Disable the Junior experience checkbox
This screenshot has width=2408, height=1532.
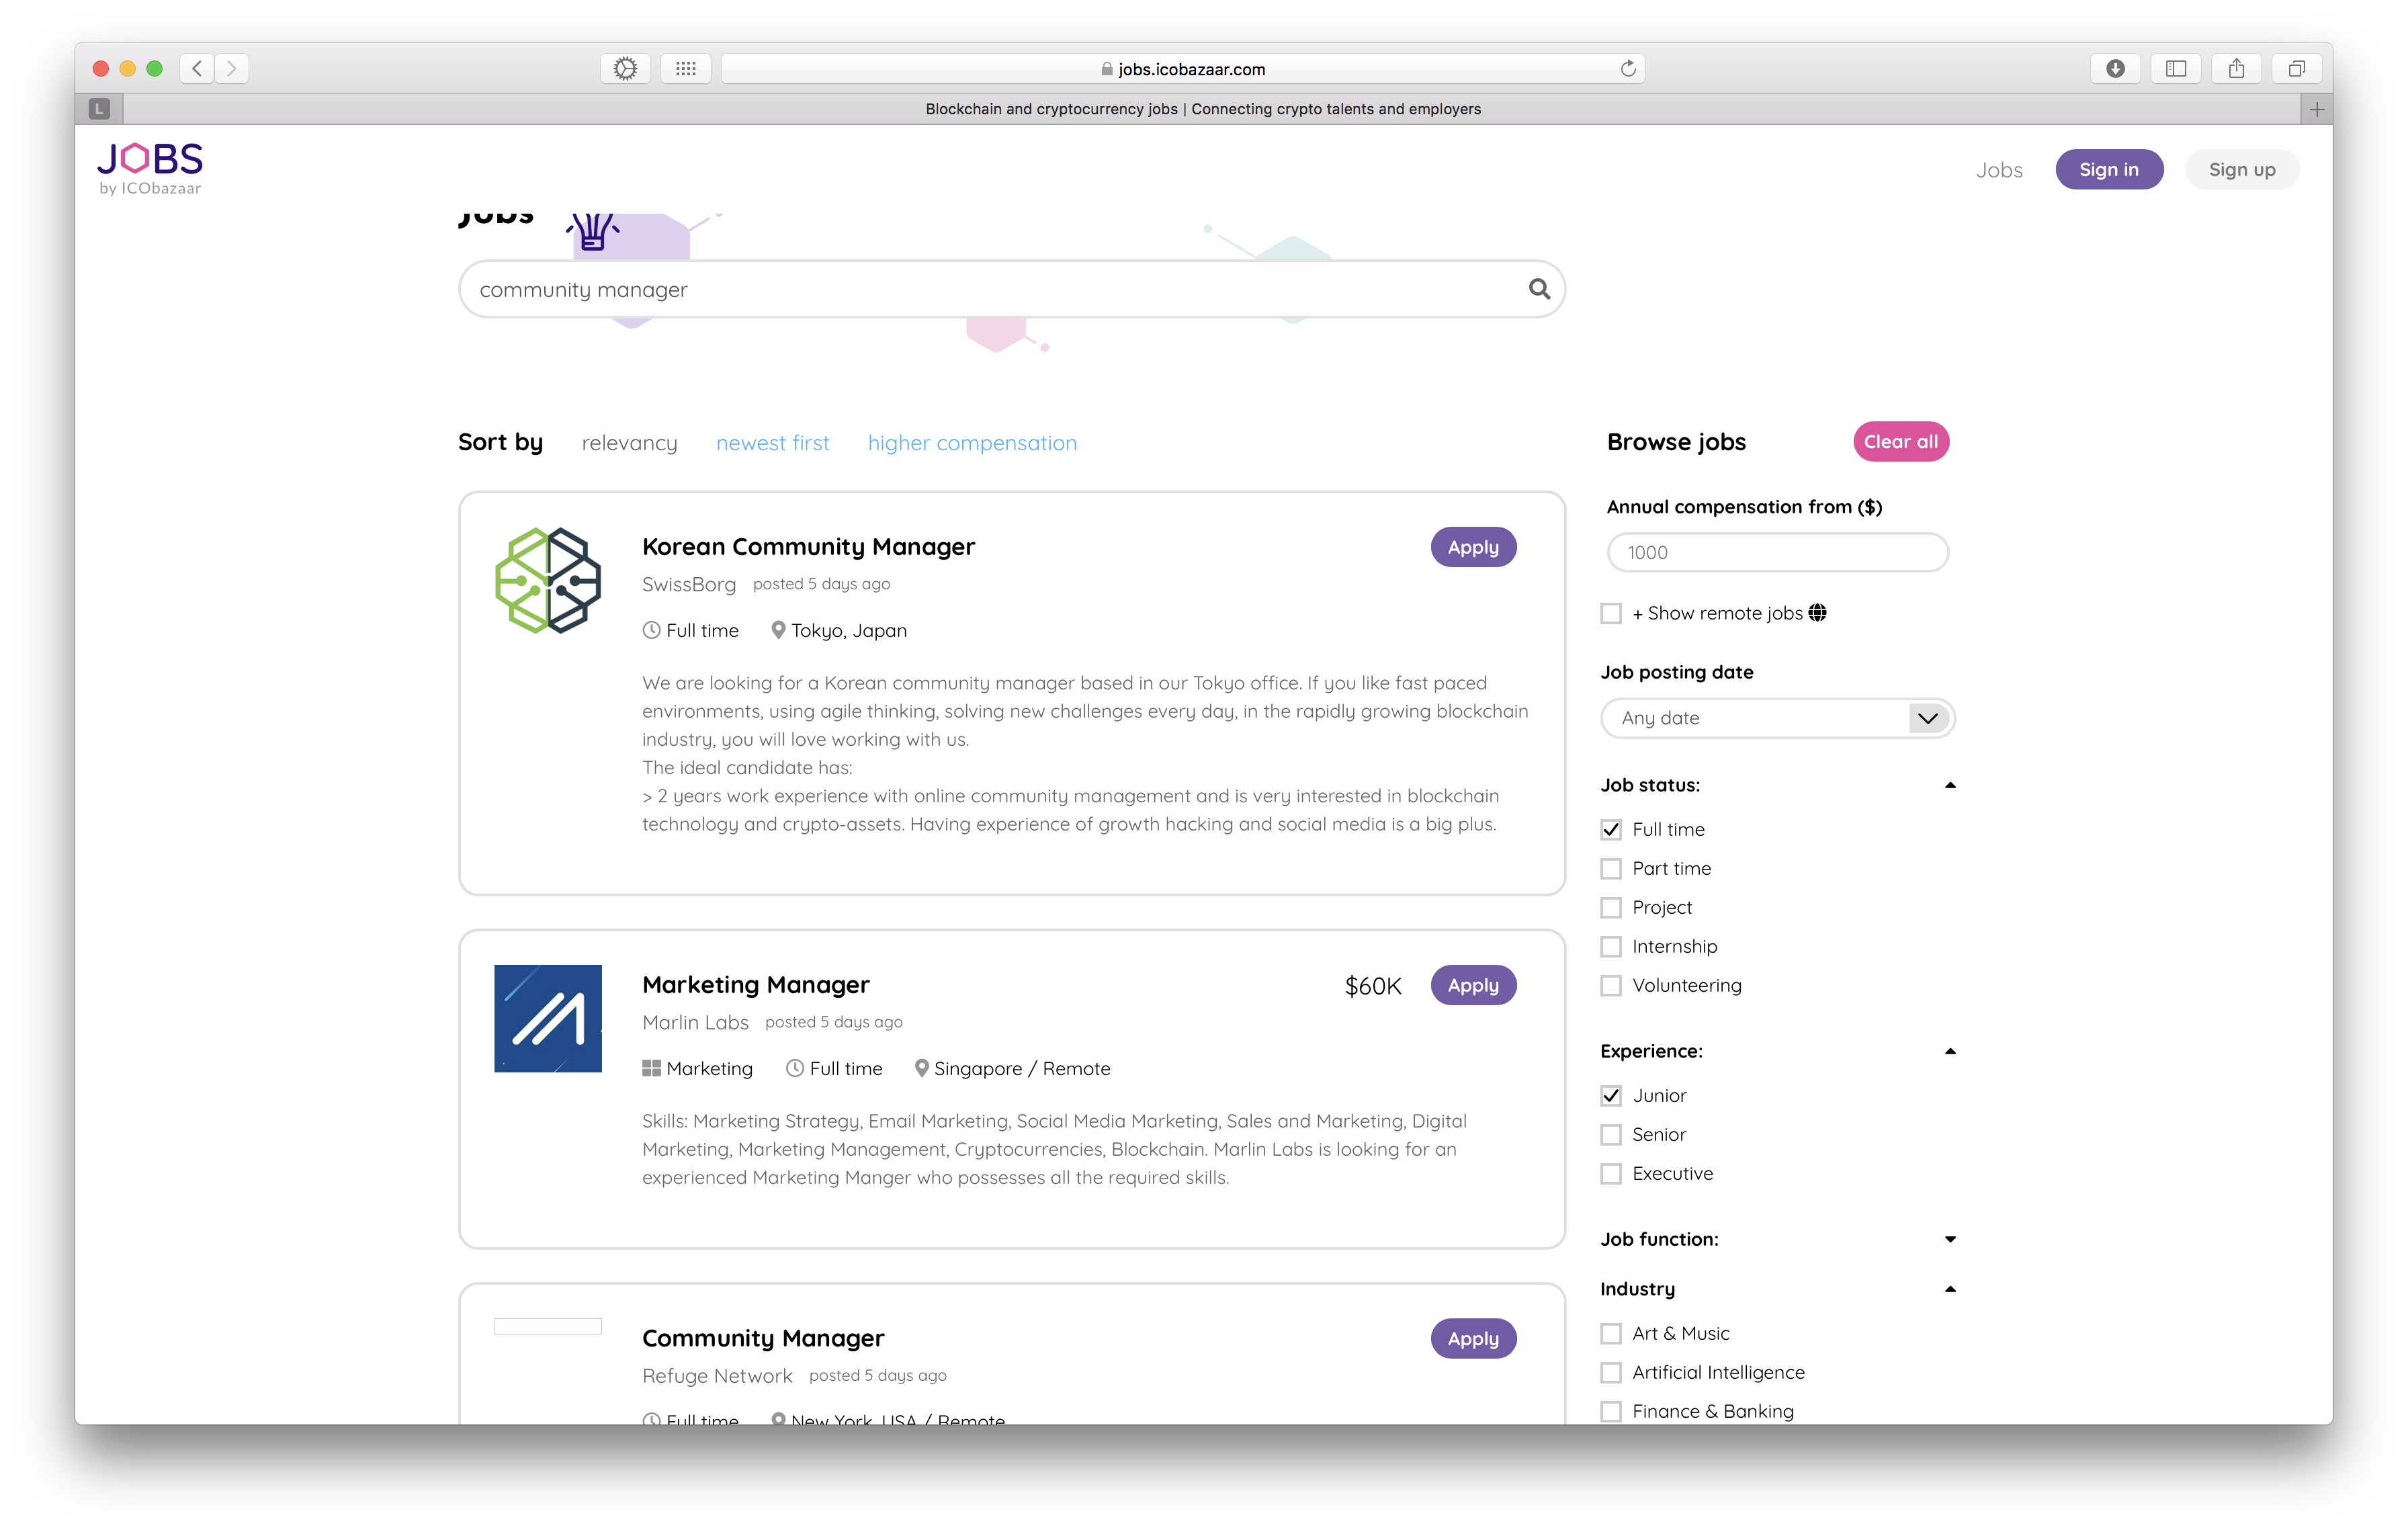click(1611, 1095)
